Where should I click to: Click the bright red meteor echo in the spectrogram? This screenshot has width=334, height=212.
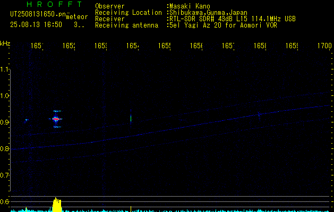[x=56, y=119]
